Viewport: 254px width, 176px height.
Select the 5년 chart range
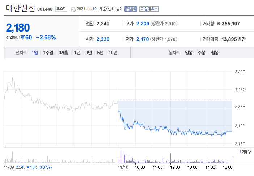[100, 53]
